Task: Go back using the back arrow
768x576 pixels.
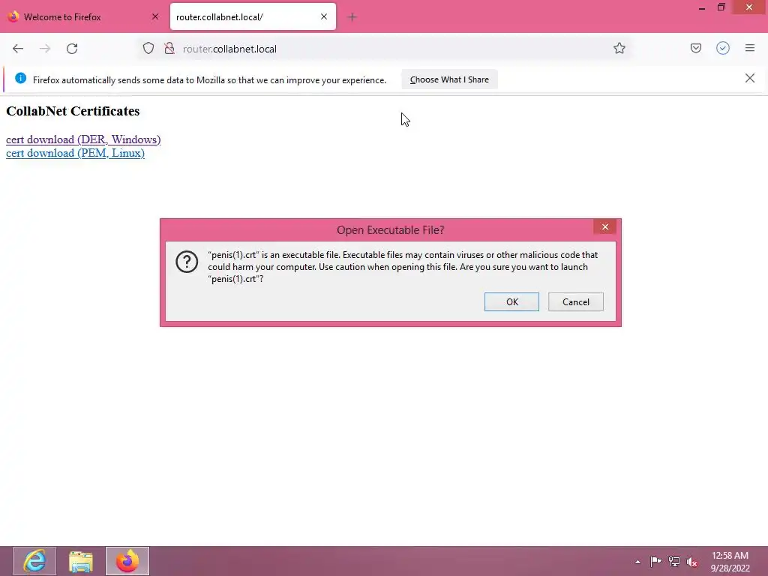Action: [18, 49]
